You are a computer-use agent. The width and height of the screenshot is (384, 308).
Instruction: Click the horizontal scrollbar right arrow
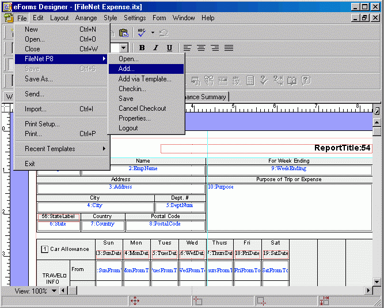[x=368, y=291]
